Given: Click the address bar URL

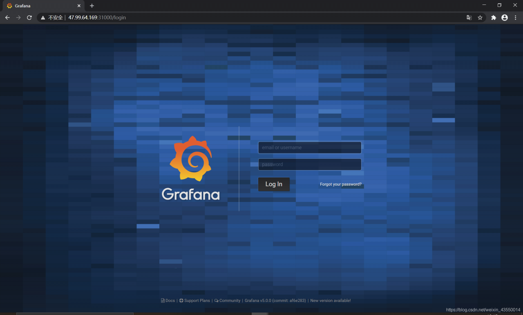Looking at the screenshot, I should pyautogui.click(x=97, y=18).
